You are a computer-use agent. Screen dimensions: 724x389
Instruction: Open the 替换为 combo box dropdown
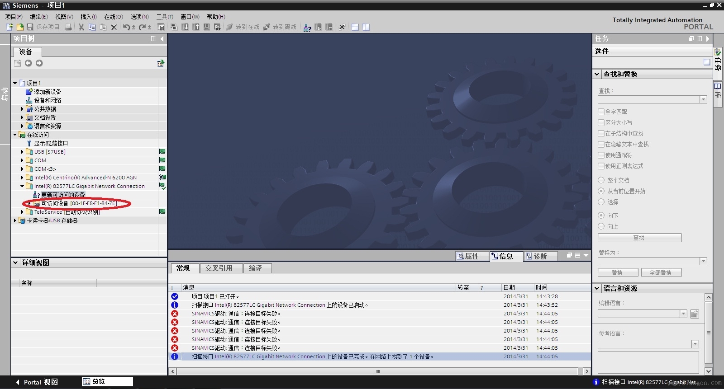pos(703,261)
